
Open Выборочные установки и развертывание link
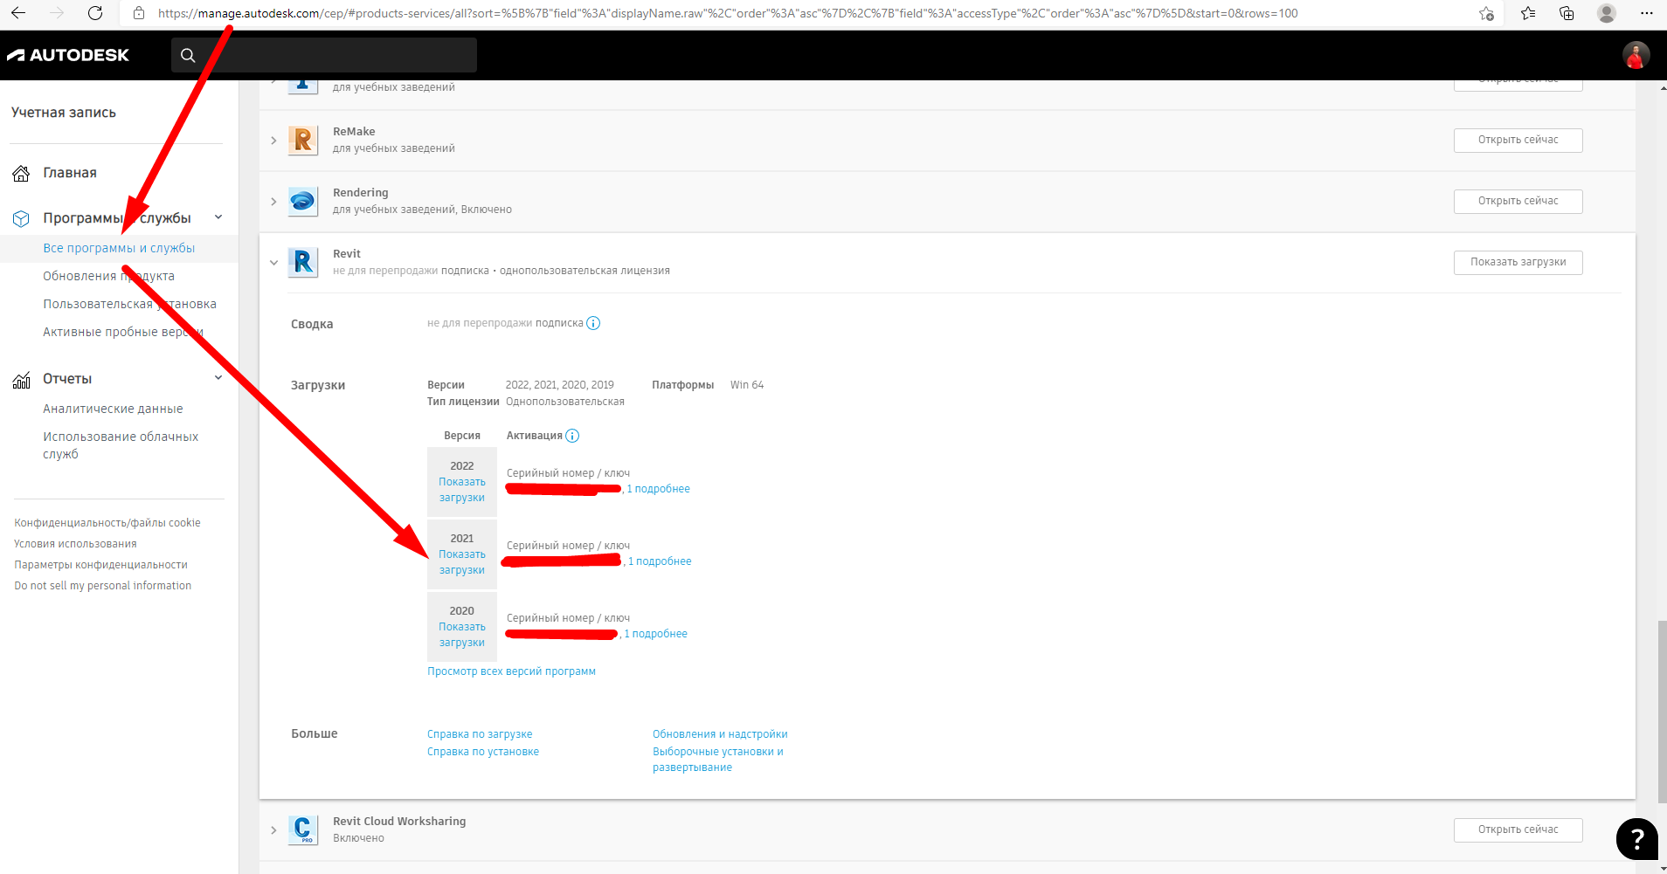pyautogui.click(x=718, y=760)
